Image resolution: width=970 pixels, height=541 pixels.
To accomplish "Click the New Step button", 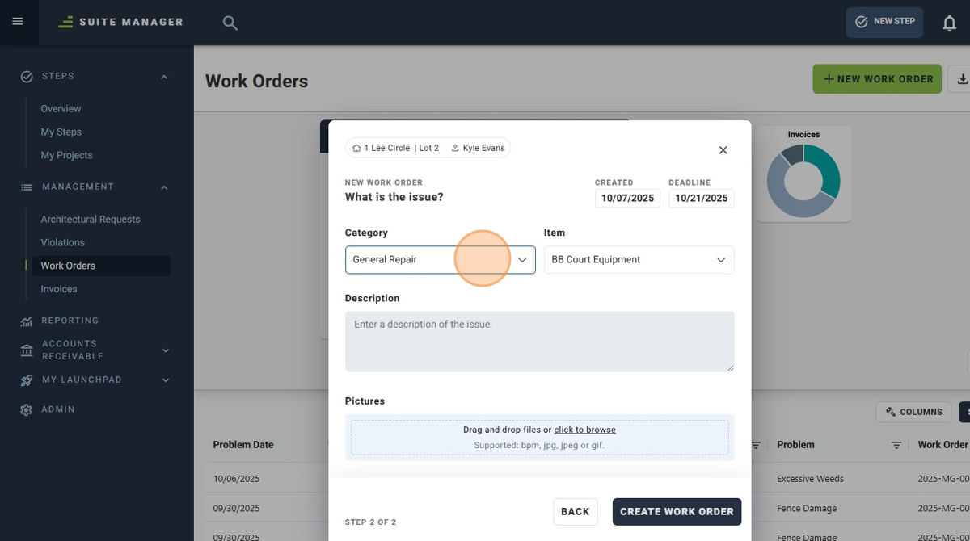I will tap(884, 23).
